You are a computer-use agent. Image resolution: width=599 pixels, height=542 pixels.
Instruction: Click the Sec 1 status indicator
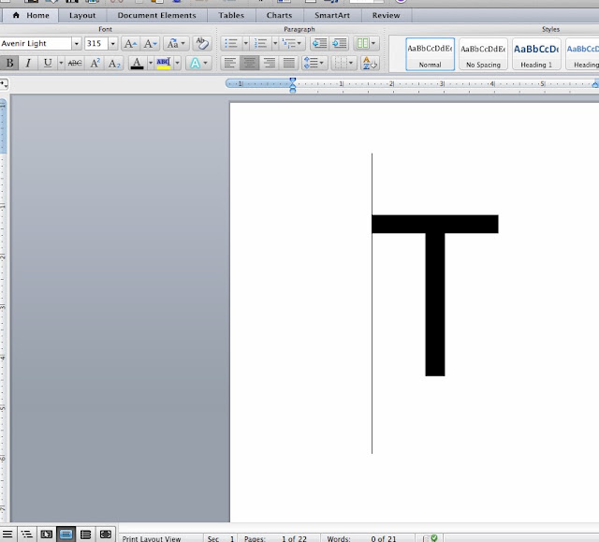click(221, 538)
